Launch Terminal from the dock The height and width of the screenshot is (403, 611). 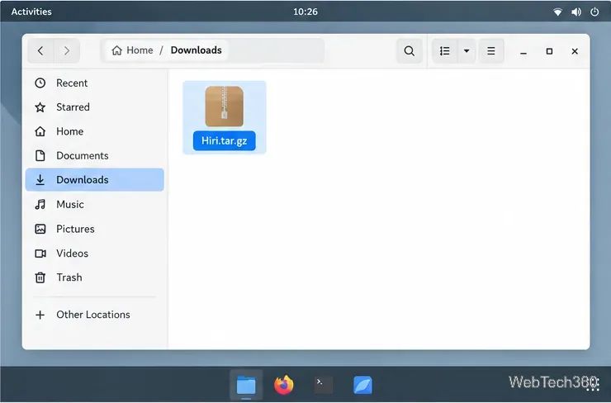(x=324, y=385)
